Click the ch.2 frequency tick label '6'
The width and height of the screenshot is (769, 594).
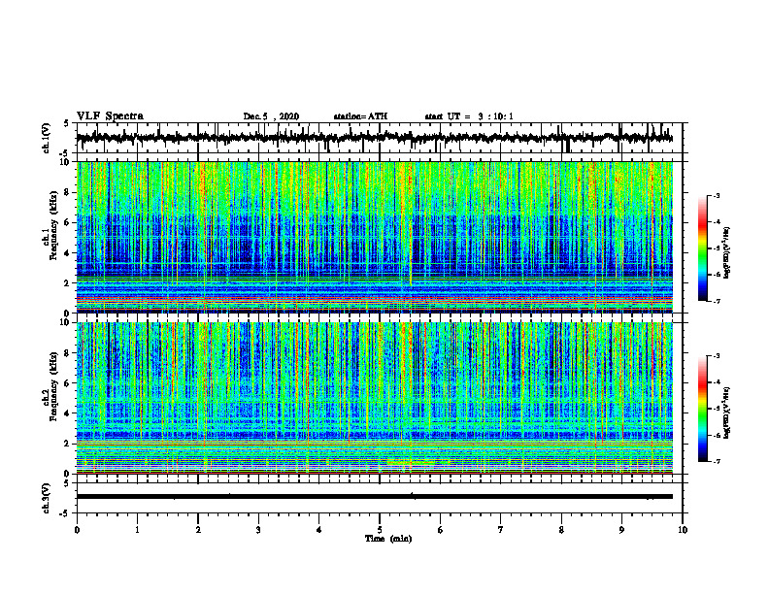67,383
